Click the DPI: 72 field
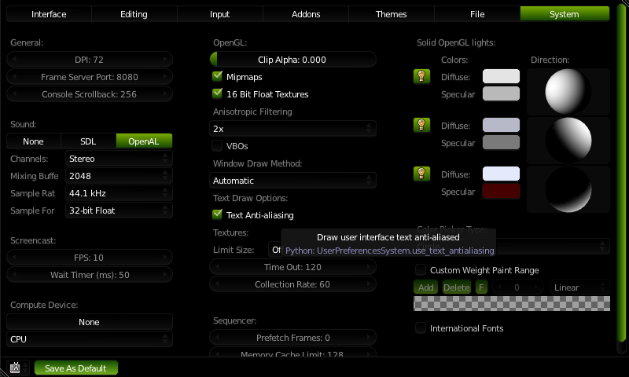The height and width of the screenshot is (377, 629). [x=90, y=59]
